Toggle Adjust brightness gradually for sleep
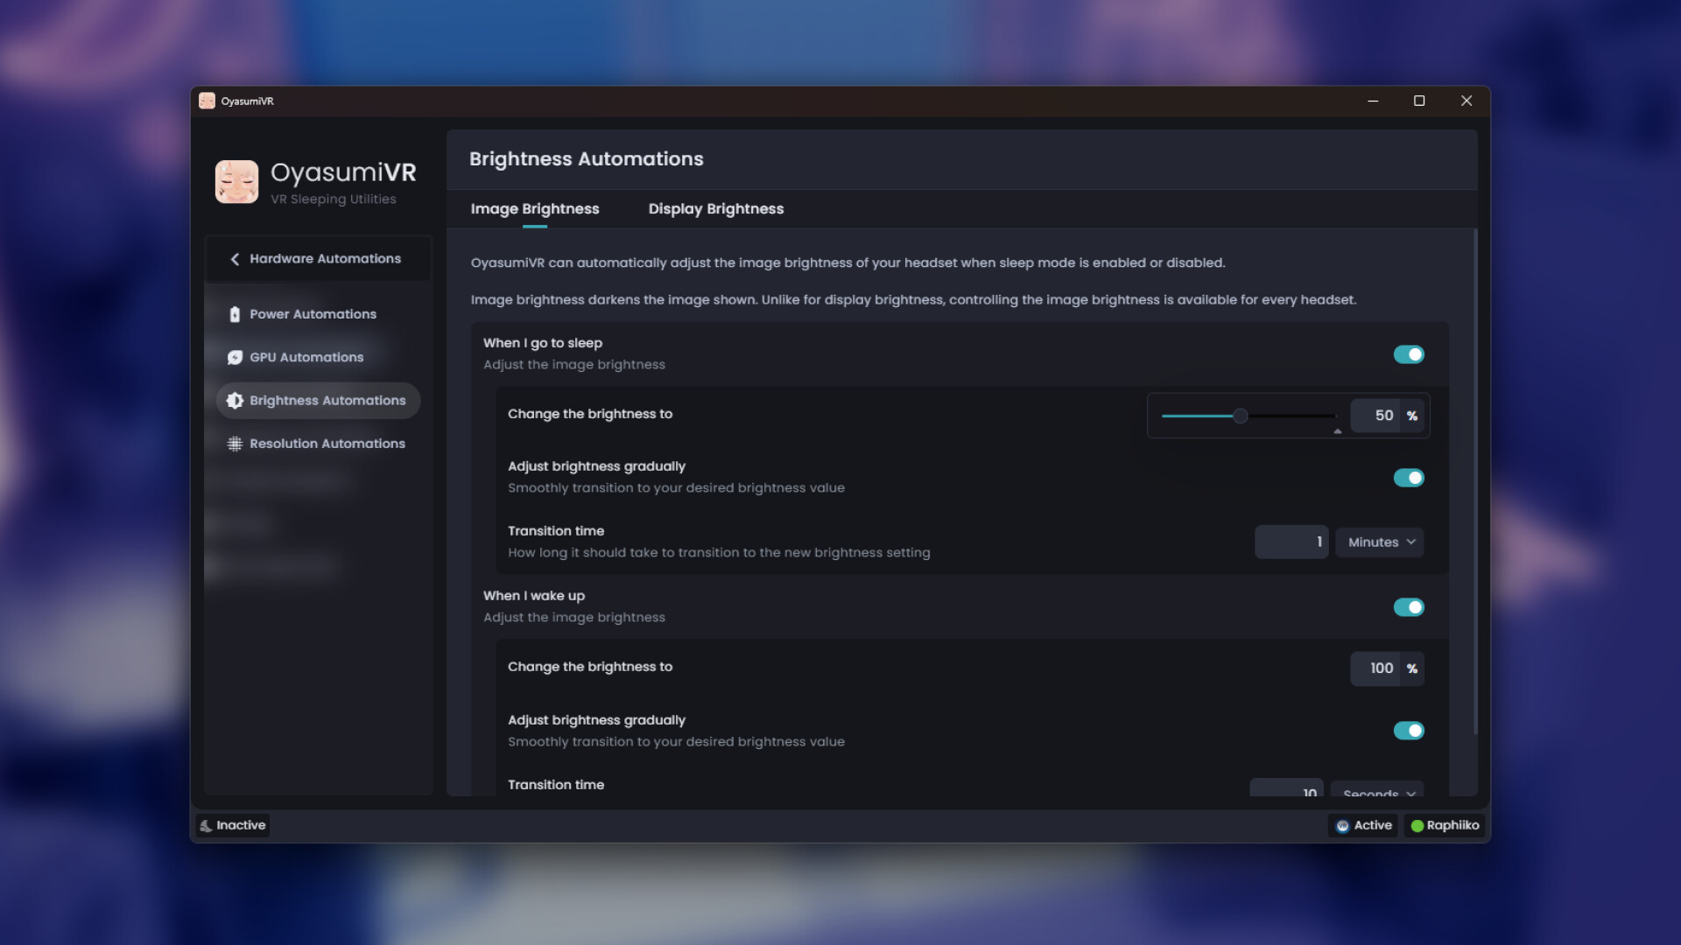Viewport: 1681px width, 945px height. 1410,478
